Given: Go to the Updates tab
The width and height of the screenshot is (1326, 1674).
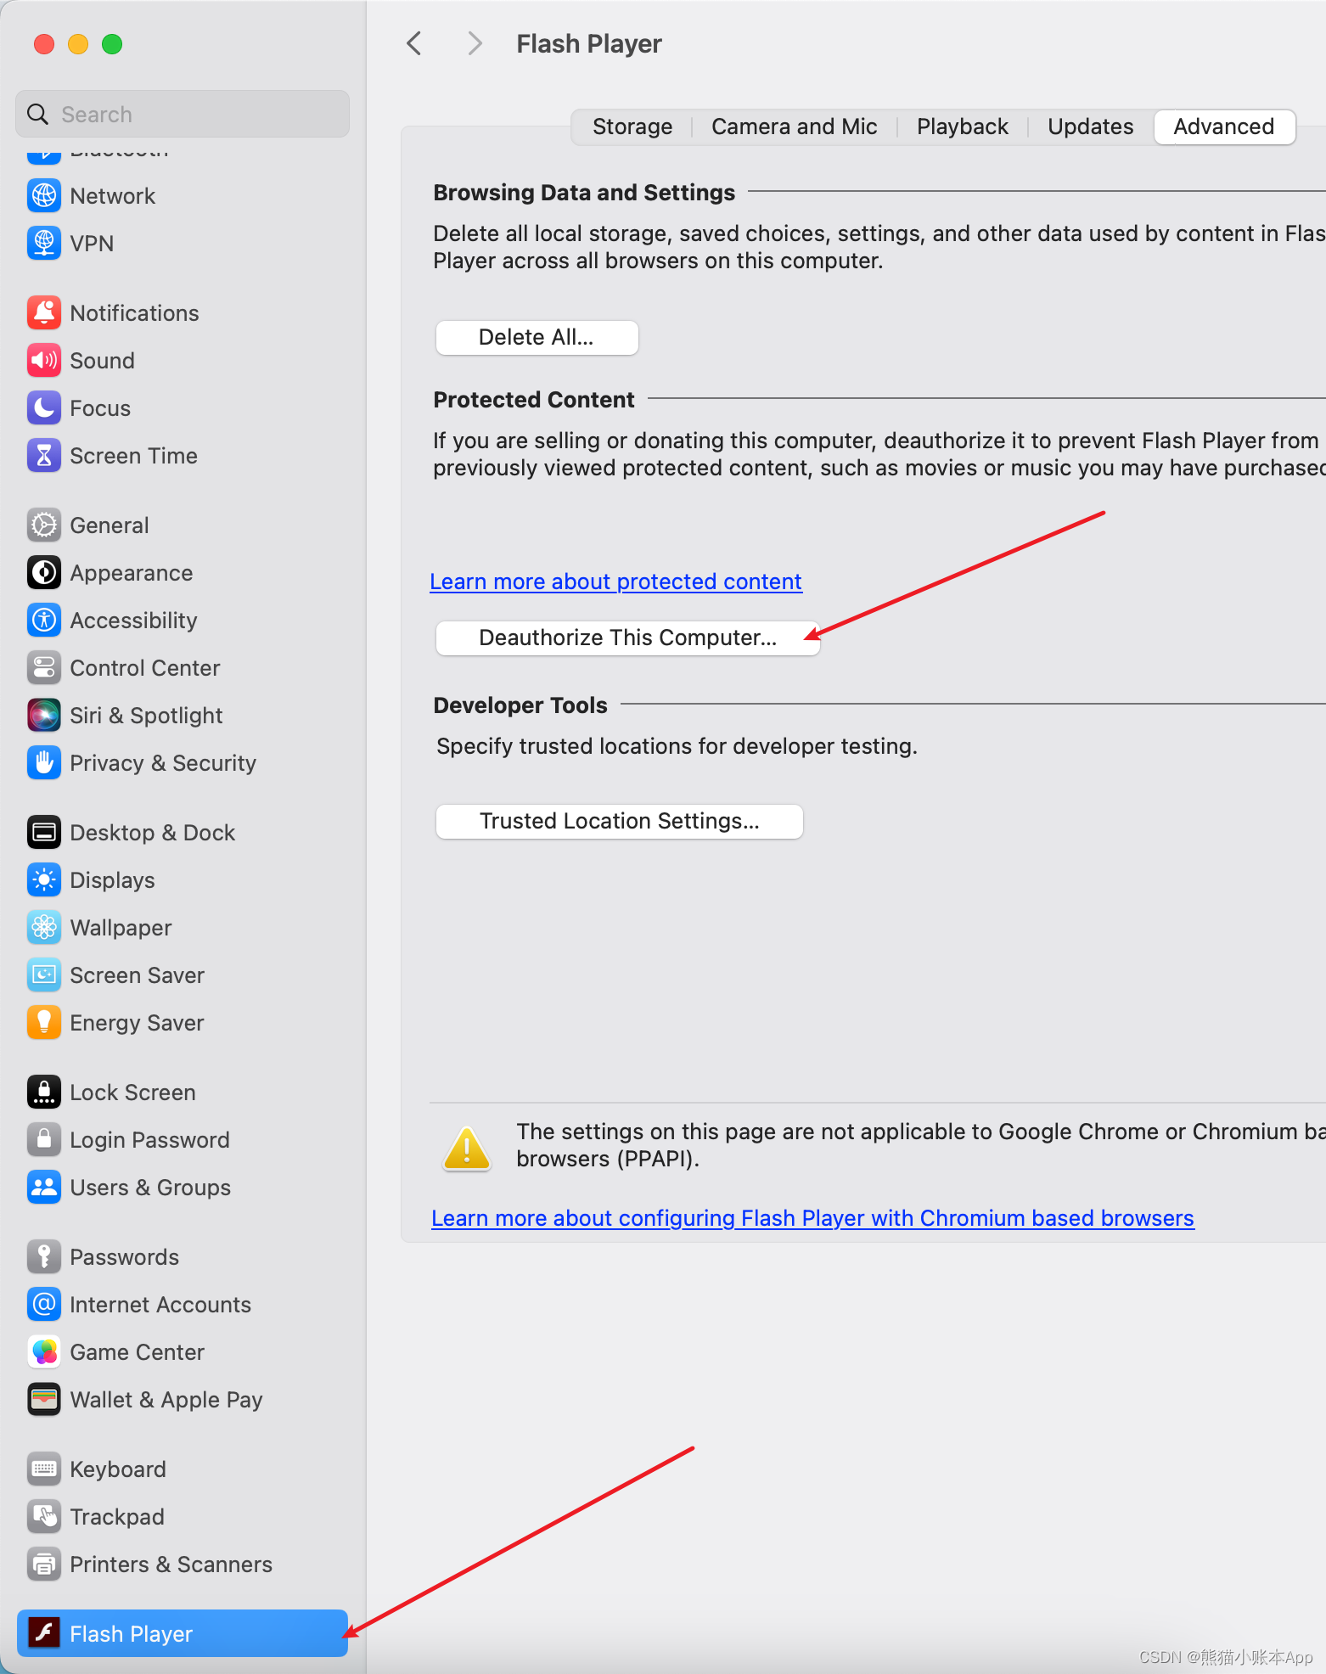Looking at the screenshot, I should click(1090, 127).
